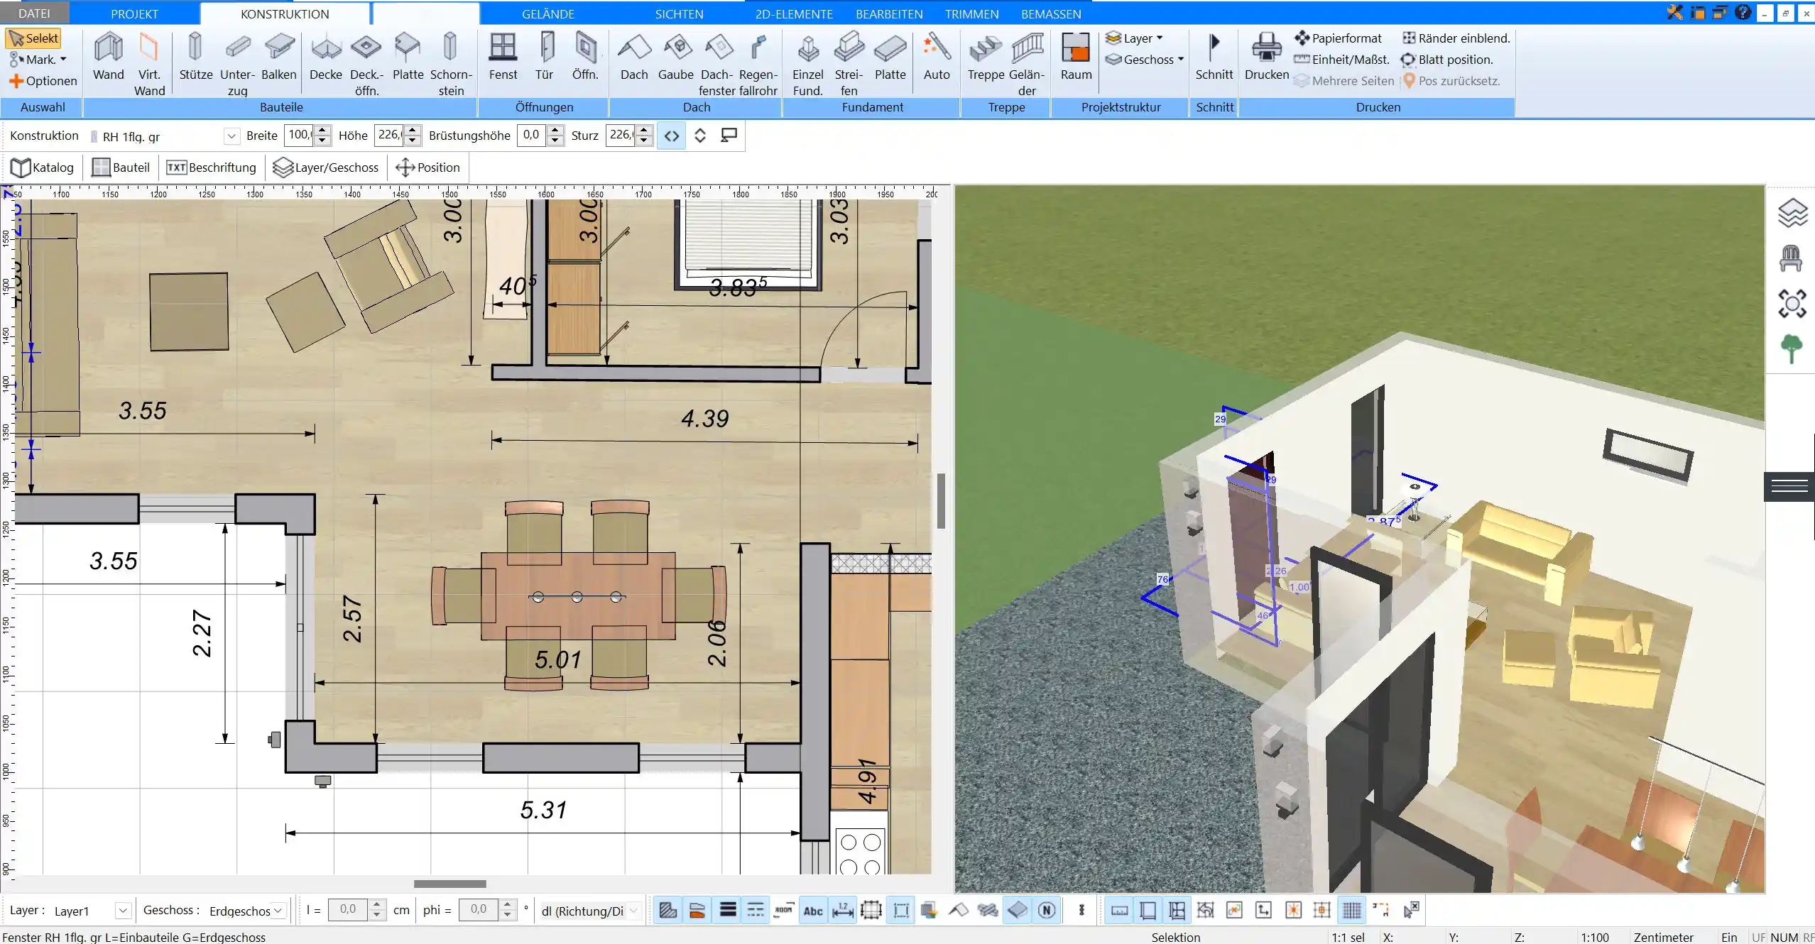Viewport: 1815px width, 944px height.
Task: Switch to the SICHTEN tab
Action: (x=679, y=13)
